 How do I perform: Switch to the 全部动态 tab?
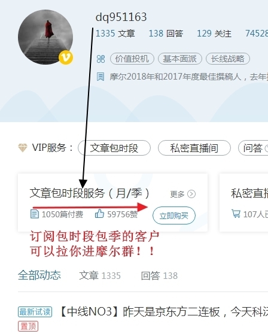point(39,275)
